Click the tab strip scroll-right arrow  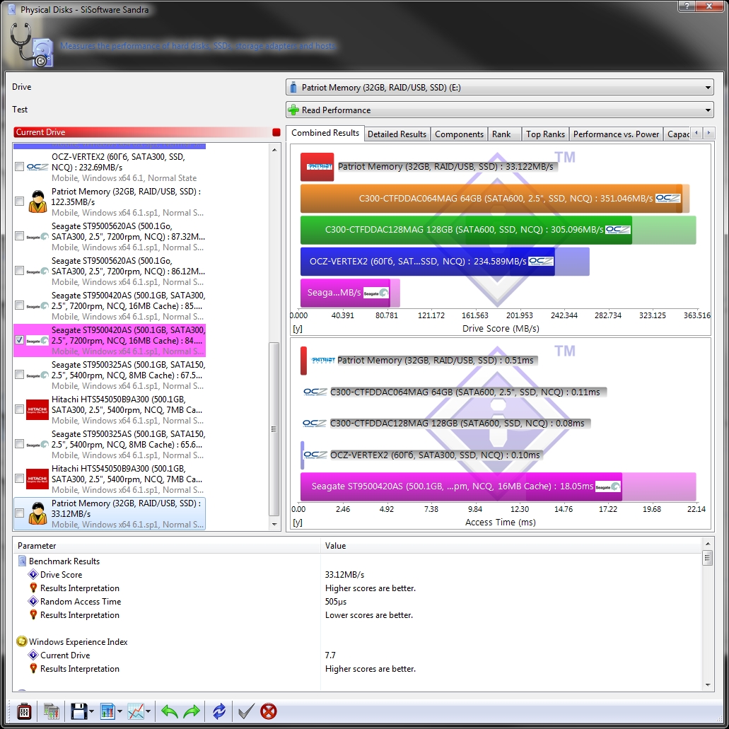point(708,134)
